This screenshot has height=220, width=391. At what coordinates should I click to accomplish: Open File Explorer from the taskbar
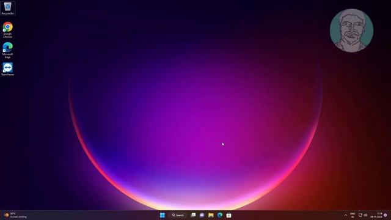coord(211,215)
